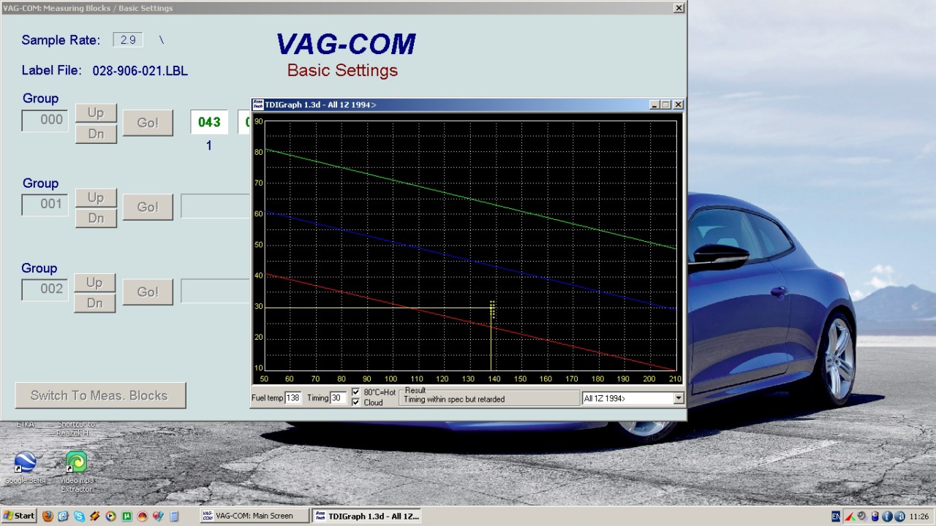The width and height of the screenshot is (936, 526).
Task: Uncheck the Cloud checkbox
Action: click(356, 403)
